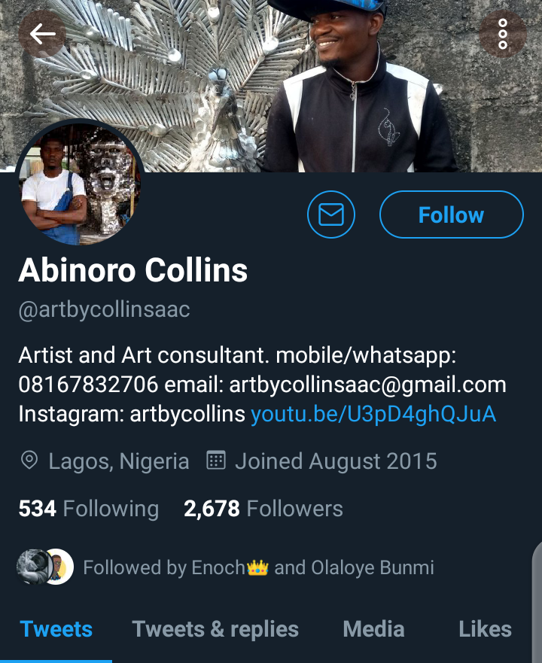Image resolution: width=542 pixels, height=663 pixels.
Task: Follow Abinoro Collins
Action: [x=452, y=214]
